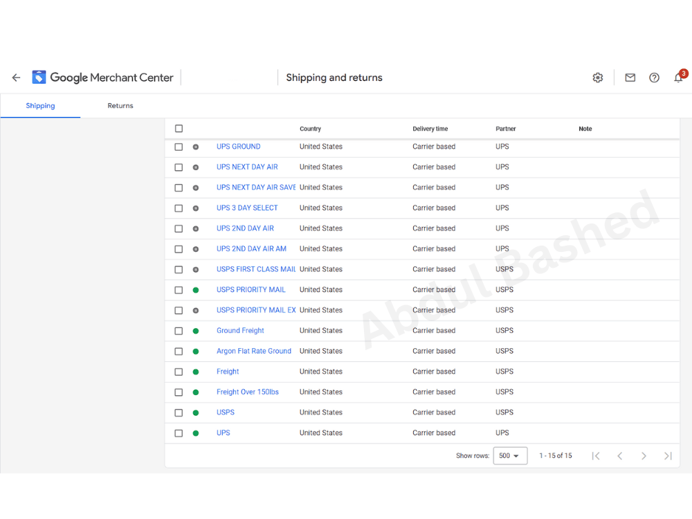This screenshot has height=519, width=692.
Task: Open the UPS 3 DAY SELECT service
Action: point(247,208)
